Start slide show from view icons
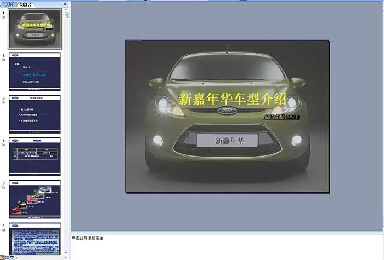The image size is (384, 260). tap(12, 257)
